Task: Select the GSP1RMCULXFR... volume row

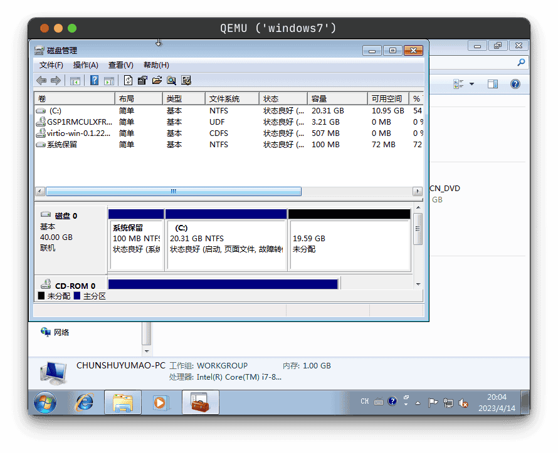Action: pos(228,122)
